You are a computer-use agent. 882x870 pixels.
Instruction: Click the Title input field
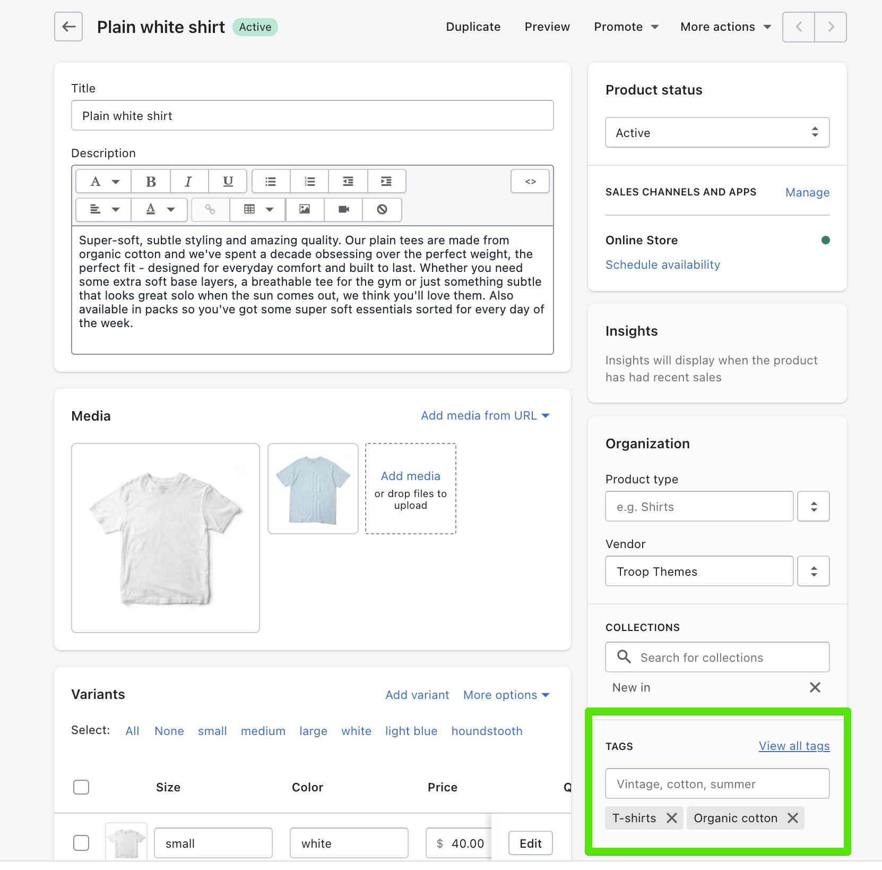point(313,115)
